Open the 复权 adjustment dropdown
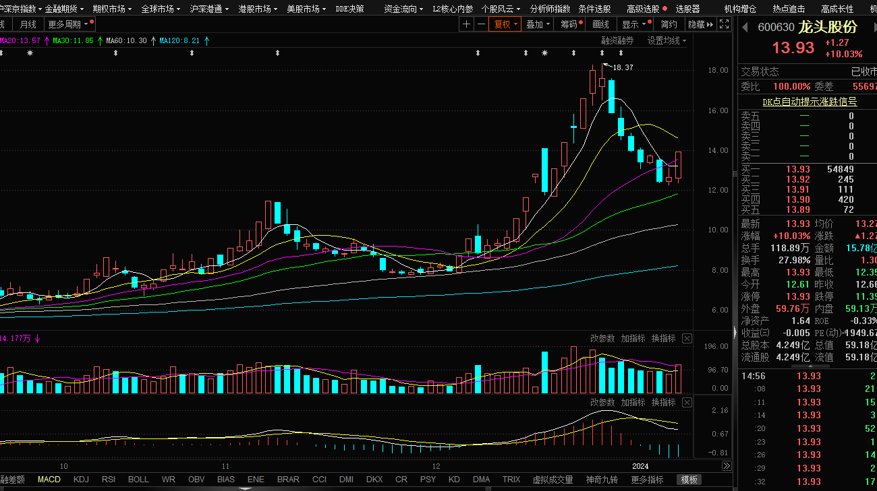 tap(505, 24)
